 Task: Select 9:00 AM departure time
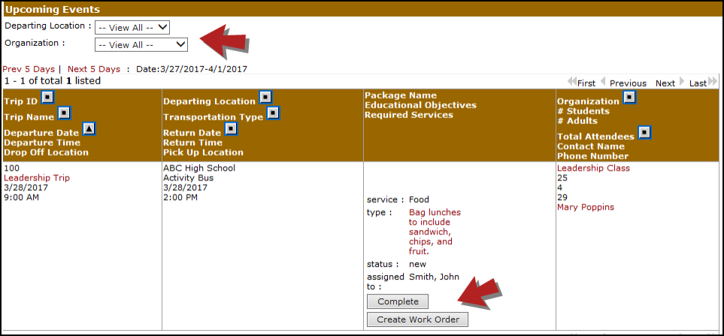click(x=21, y=198)
